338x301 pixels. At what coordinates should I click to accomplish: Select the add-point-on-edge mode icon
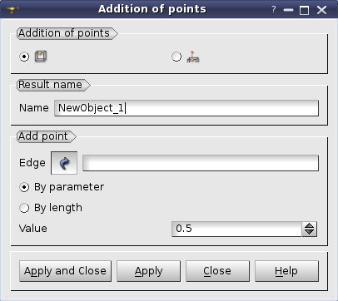pyautogui.click(x=41, y=57)
